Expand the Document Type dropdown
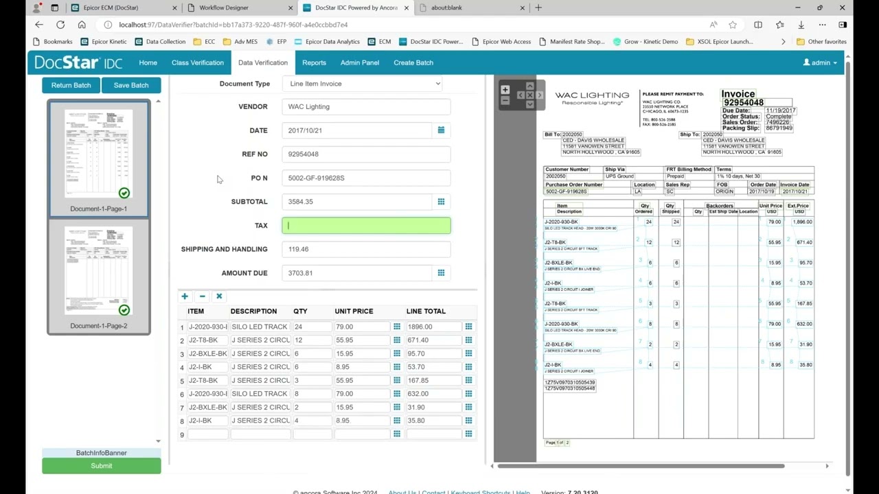Screen dimensions: 879x494 362,84
